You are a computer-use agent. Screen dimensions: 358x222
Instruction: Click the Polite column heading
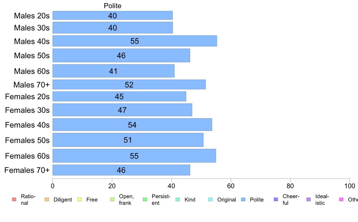coord(113,6)
